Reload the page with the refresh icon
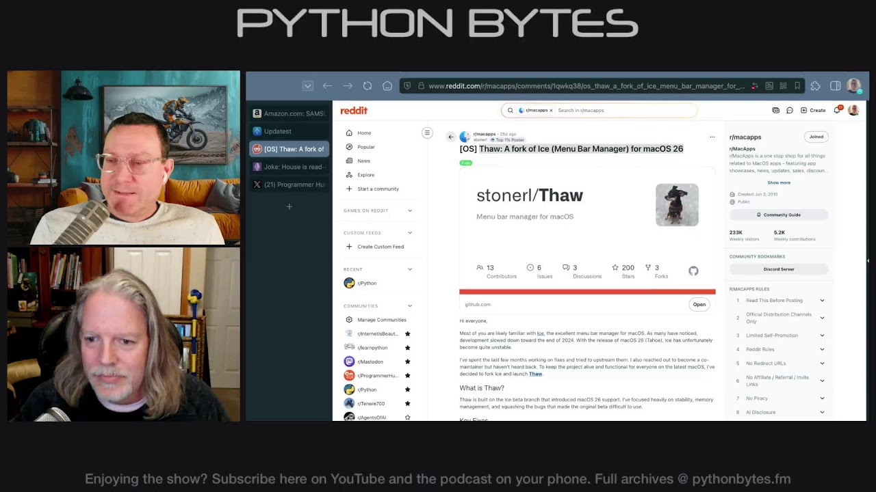876x492 pixels. pyautogui.click(x=368, y=86)
